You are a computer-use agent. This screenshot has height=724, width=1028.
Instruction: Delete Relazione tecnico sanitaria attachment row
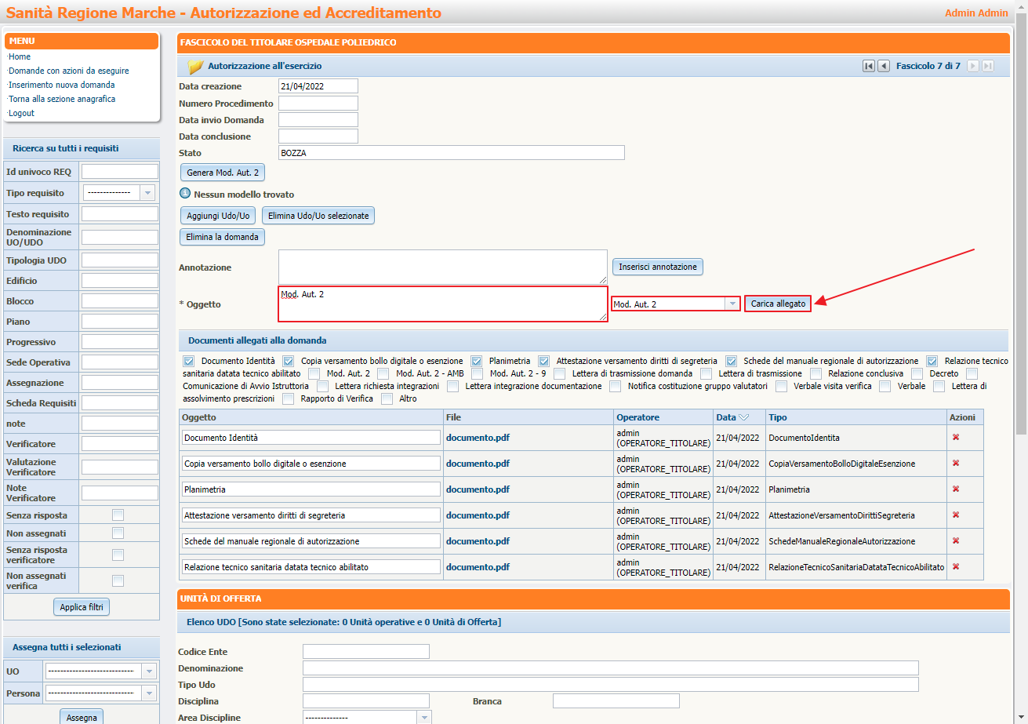tap(956, 567)
